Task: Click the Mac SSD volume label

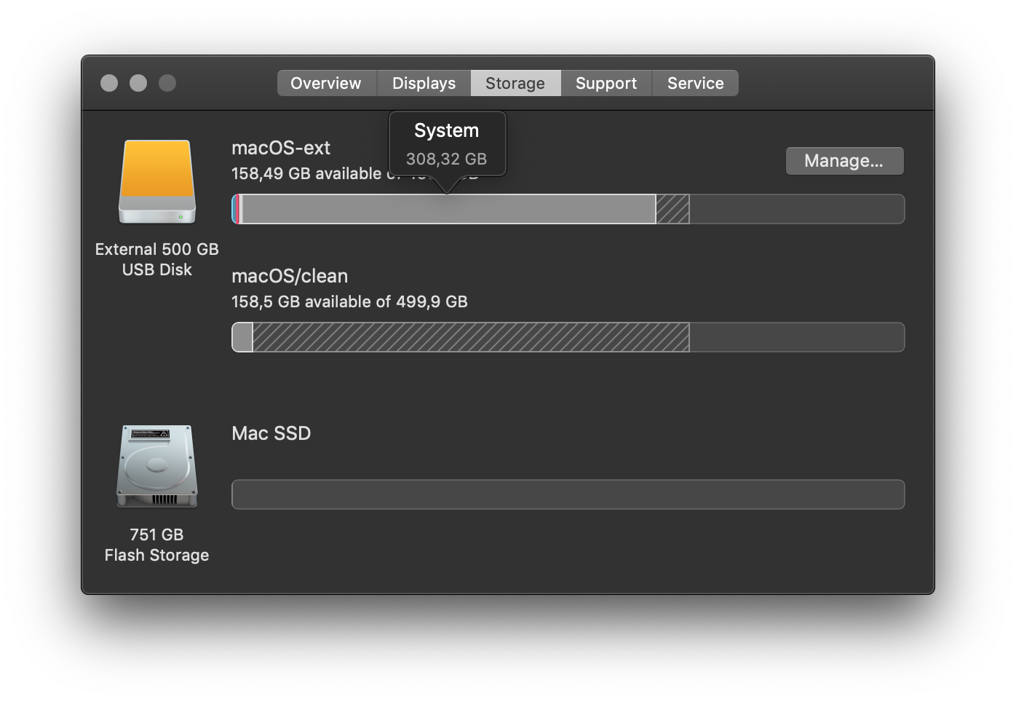Action: coord(271,433)
